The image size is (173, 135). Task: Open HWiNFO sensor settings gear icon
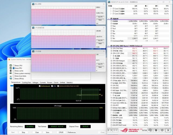162,130
